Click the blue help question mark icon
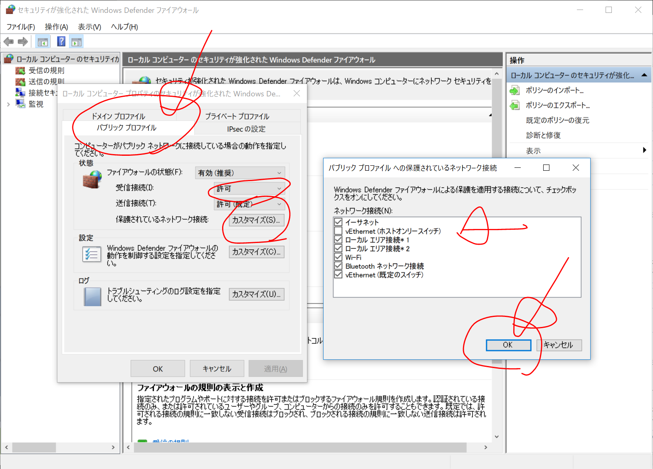Image resolution: width=653 pixels, height=469 pixels. coord(61,42)
